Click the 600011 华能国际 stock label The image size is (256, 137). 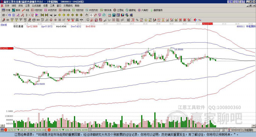pyautogui.click(x=246, y=26)
